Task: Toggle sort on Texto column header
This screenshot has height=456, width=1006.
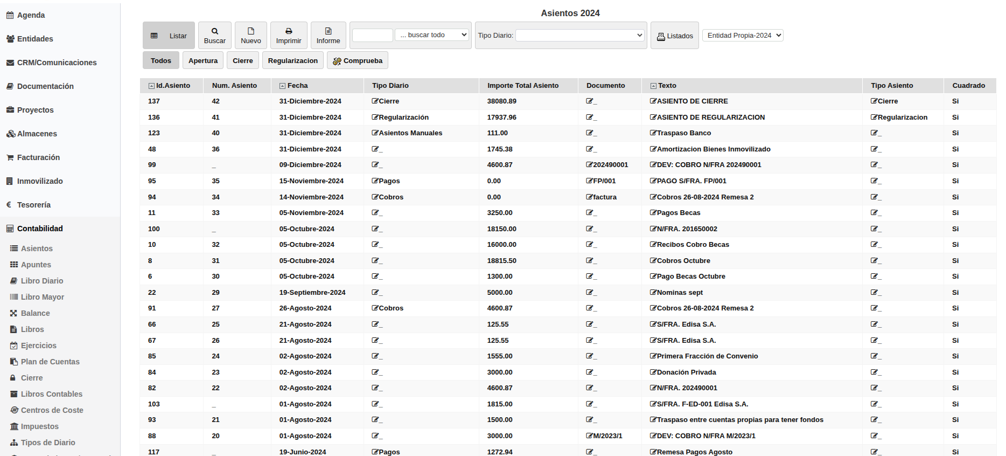Action: coord(653,86)
